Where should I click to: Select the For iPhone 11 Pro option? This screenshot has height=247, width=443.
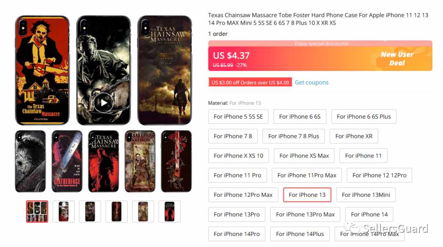coord(237,175)
